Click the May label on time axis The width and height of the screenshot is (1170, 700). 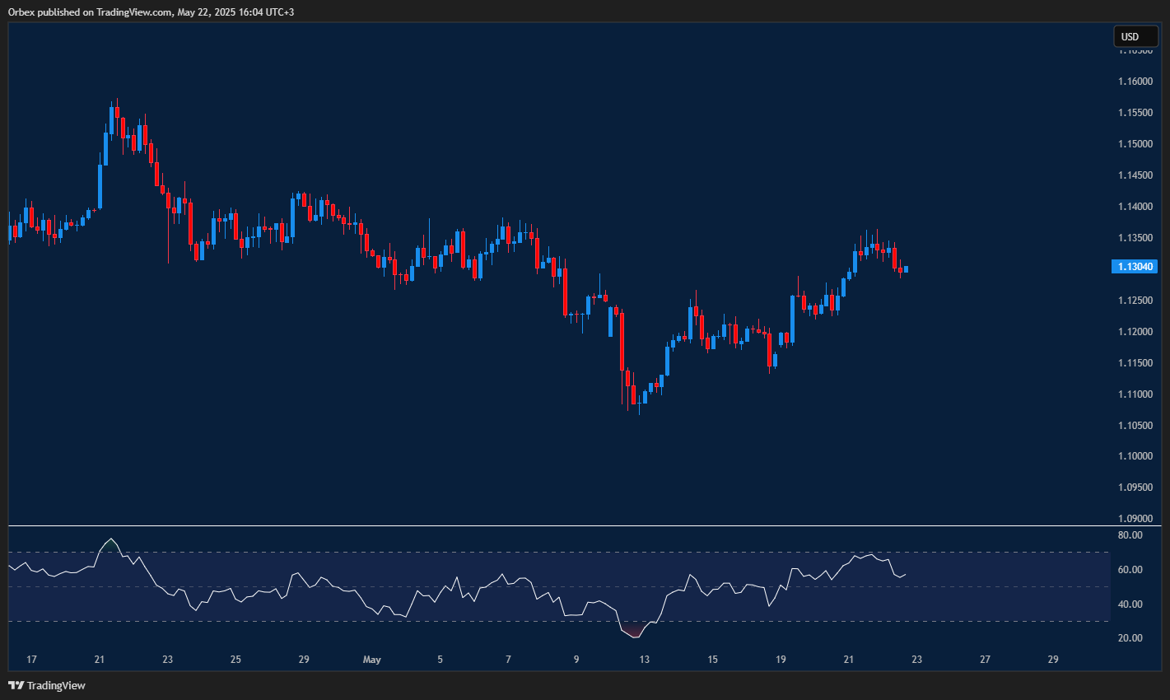(x=372, y=660)
